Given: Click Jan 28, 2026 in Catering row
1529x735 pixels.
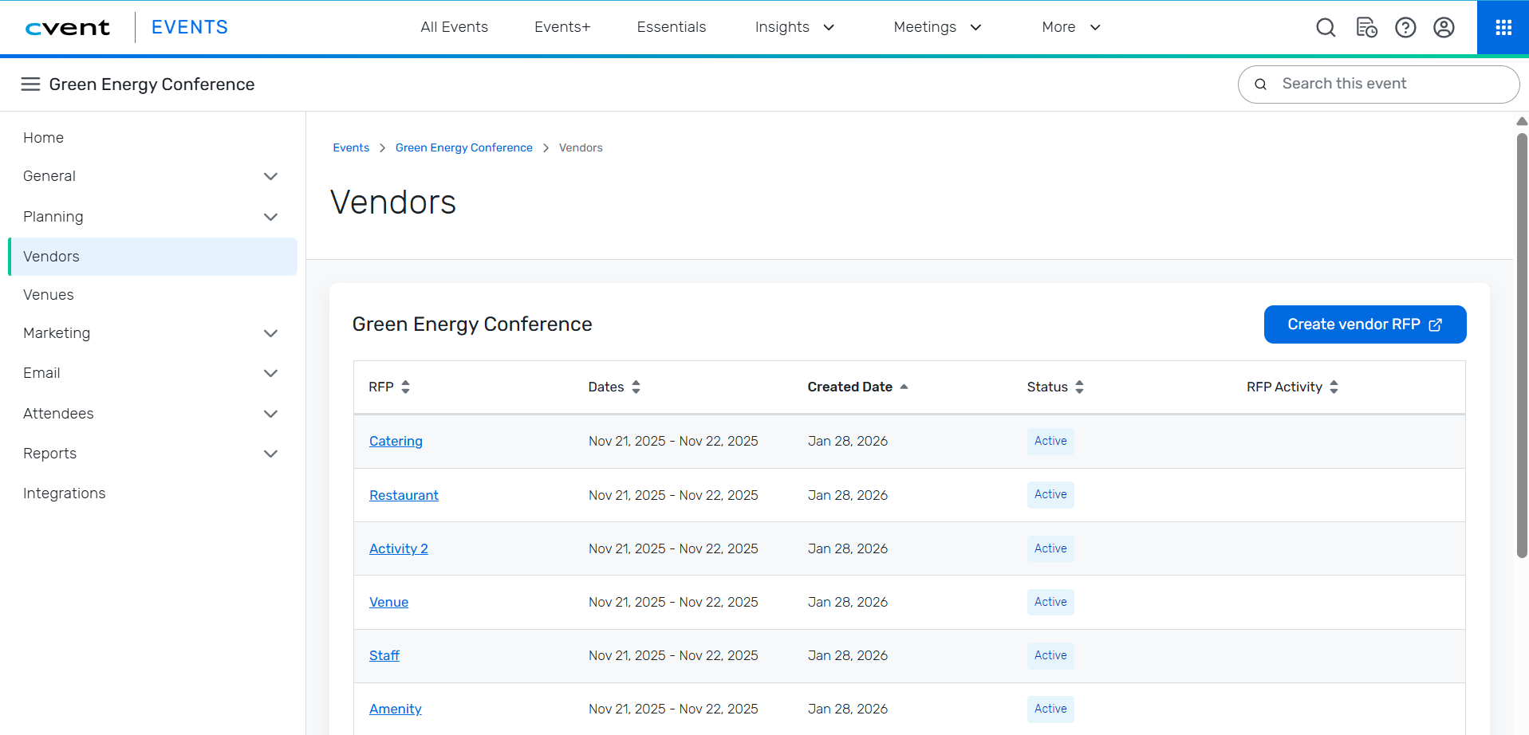Looking at the screenshot, I should (x=847, y=441).
